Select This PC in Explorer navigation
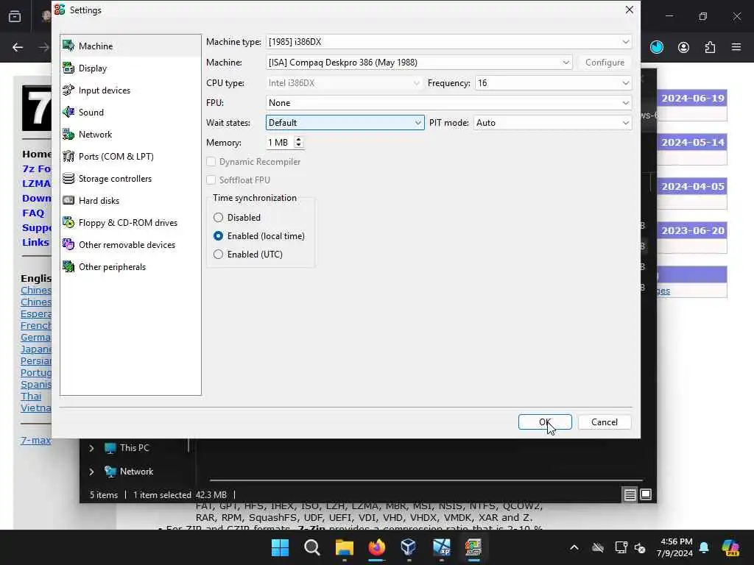This screenshot has height=565, width=754. 134,448
